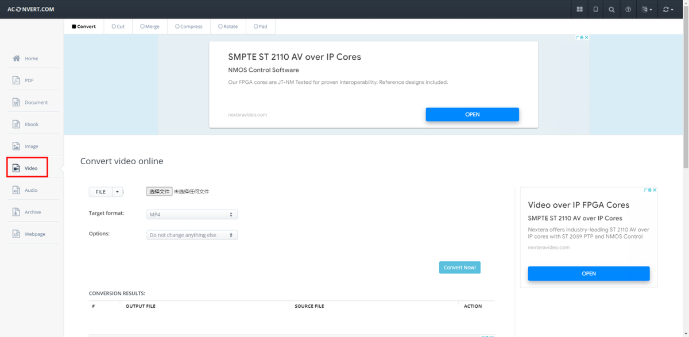Viewport: 689px width, 337px height.
Task: Open the language translation dropdown
Action: [x=647, y=9]
